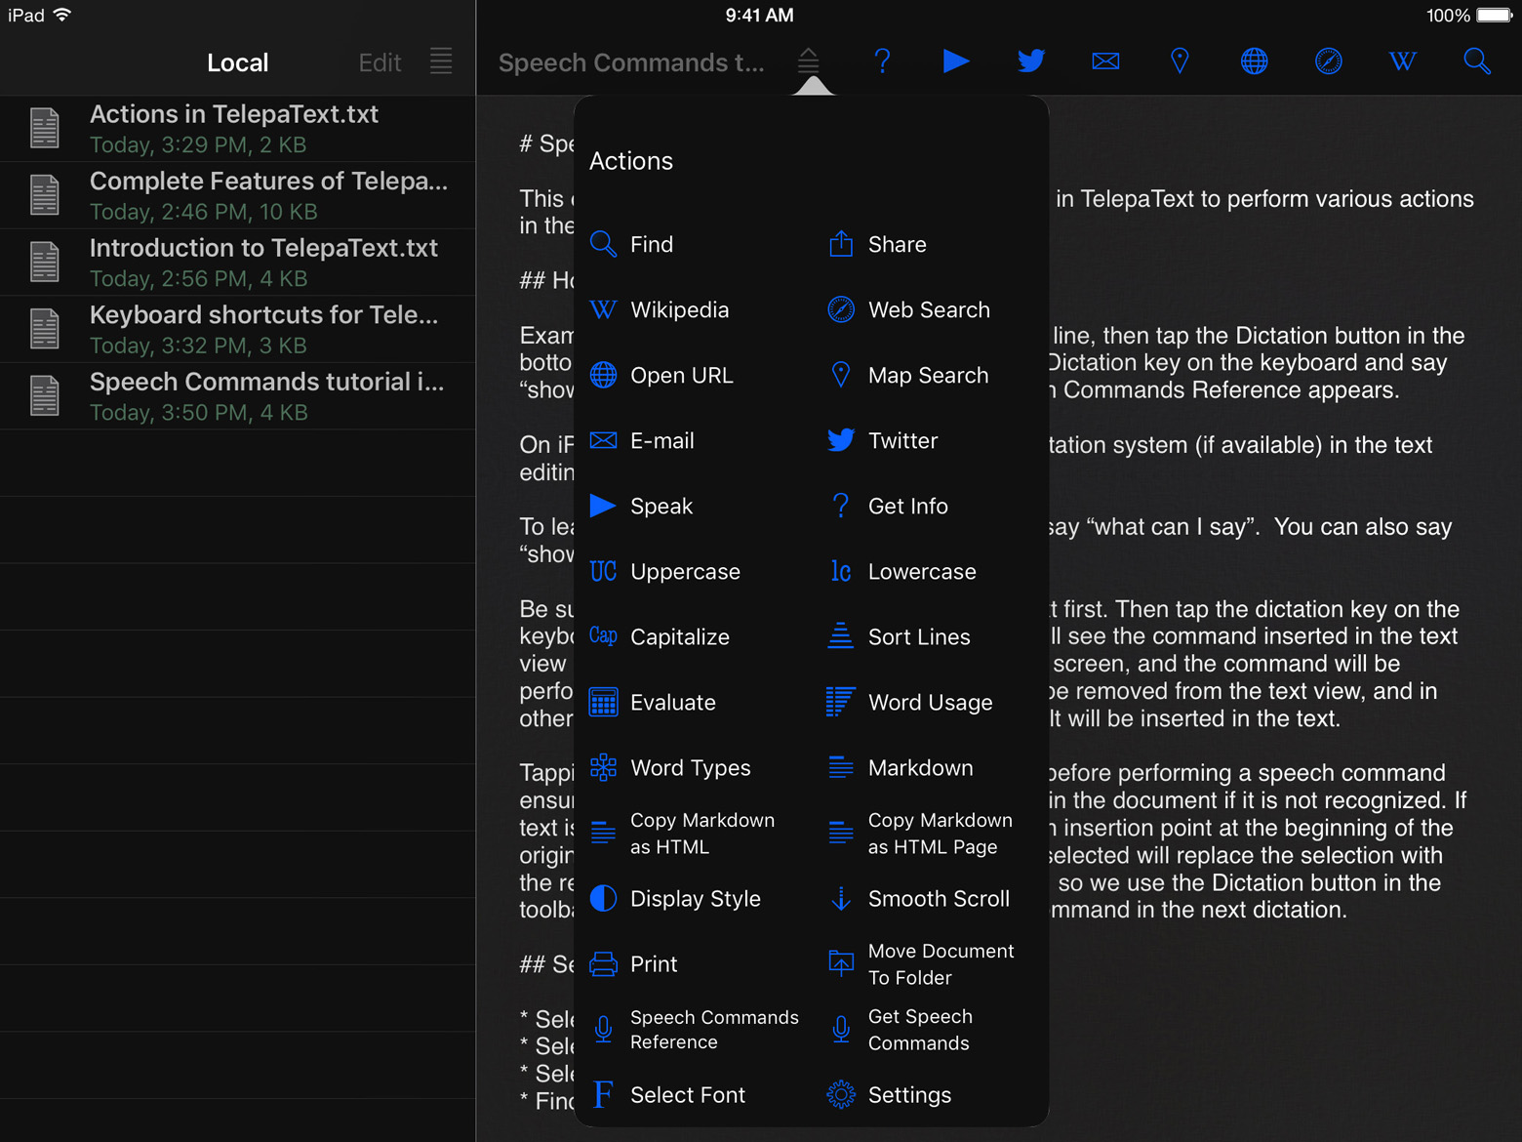Open file Keyboard shortcuts for Tele...
The height and width of the screenshot is (1142, 1522).
coord(238,330)
